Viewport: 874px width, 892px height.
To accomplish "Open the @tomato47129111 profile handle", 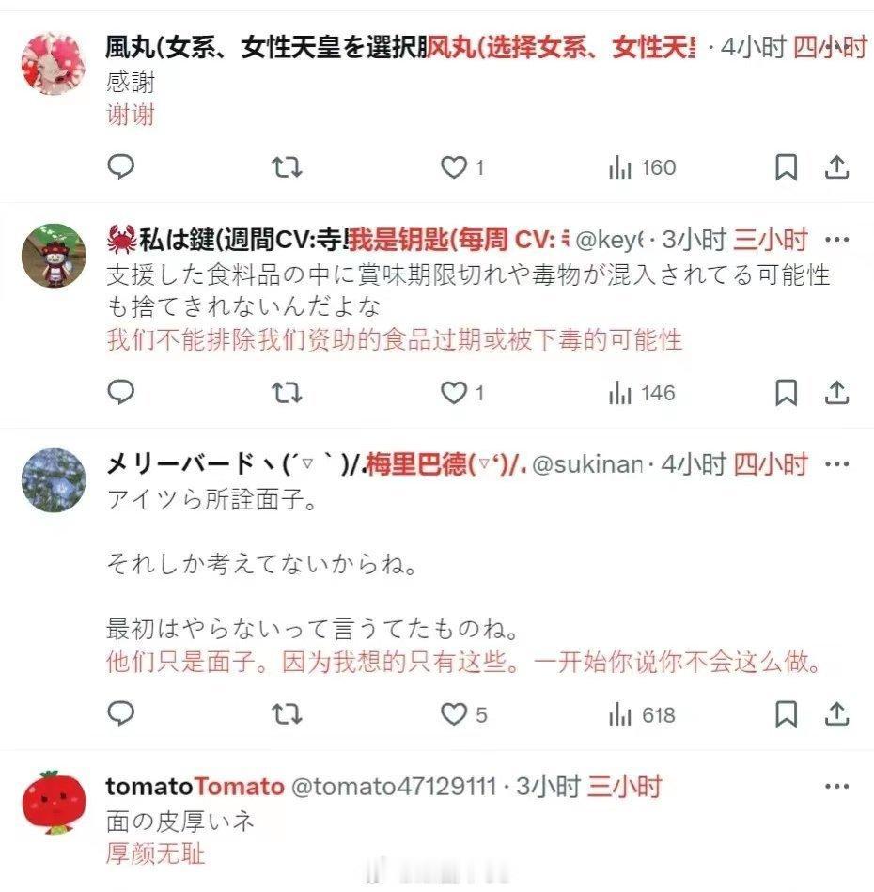I will click(x=394, y=787).
